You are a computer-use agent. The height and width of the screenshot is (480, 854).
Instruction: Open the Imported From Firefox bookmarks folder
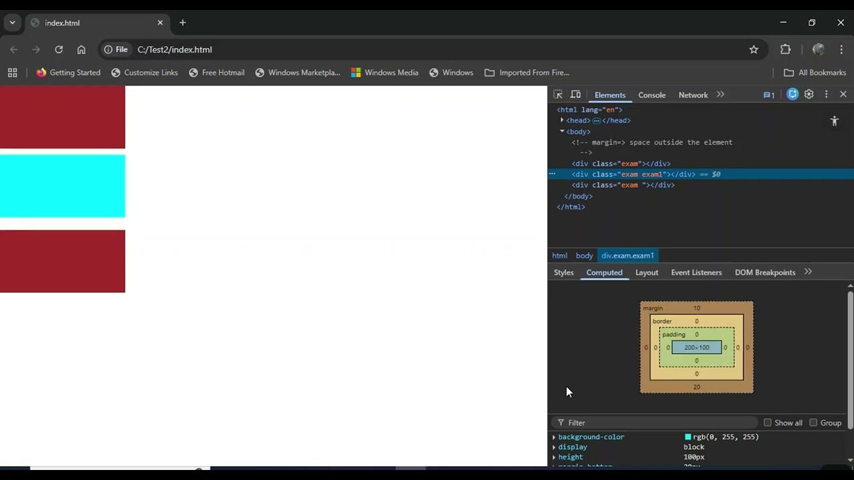point(527,73)
